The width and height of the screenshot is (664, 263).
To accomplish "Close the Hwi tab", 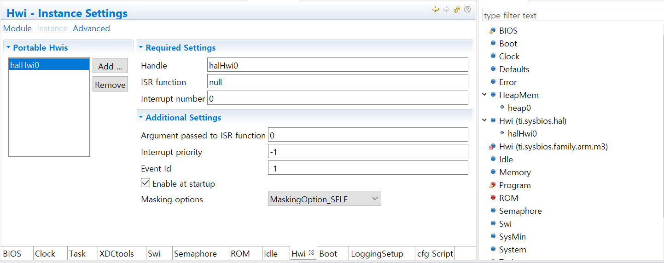I will tap(311, 252).
